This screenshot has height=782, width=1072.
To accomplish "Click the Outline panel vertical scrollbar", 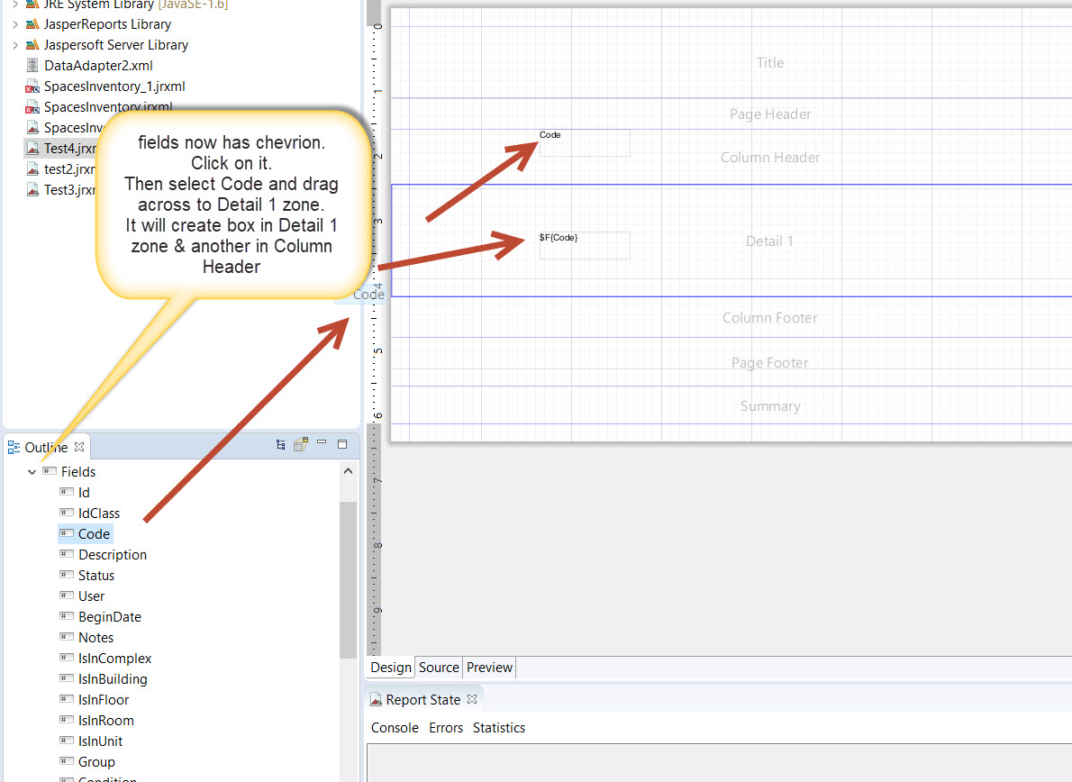I will click(x=348, y=577).
